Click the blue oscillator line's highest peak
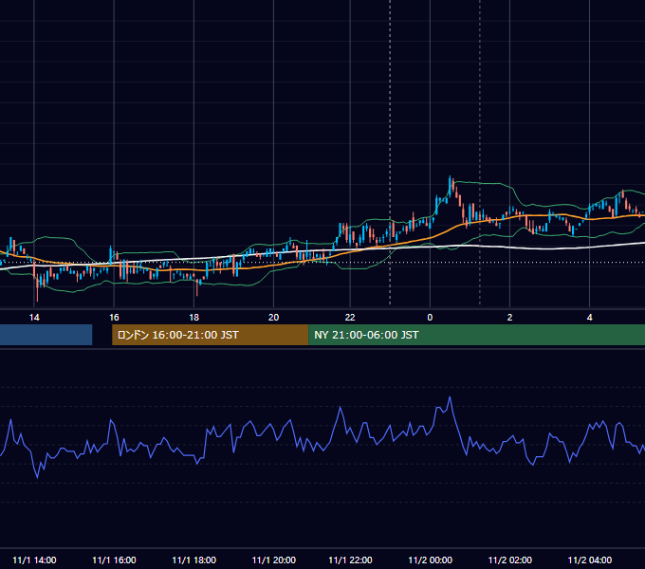 coord(450,397)
